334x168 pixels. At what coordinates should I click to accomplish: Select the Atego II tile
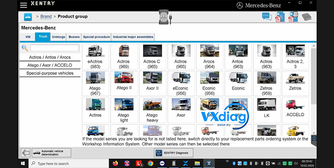pos(124,83)
